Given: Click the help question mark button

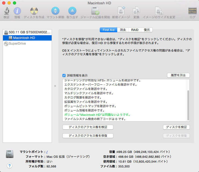Looking at the screenshot, I should 9,166.
